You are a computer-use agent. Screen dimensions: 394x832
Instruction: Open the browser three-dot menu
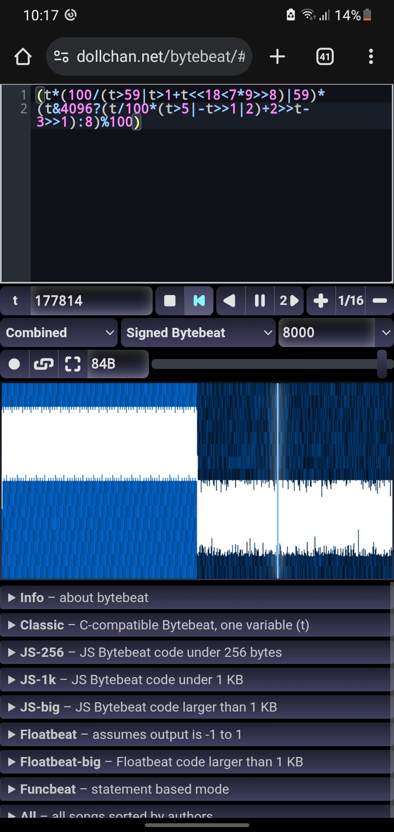pos(371,56)
